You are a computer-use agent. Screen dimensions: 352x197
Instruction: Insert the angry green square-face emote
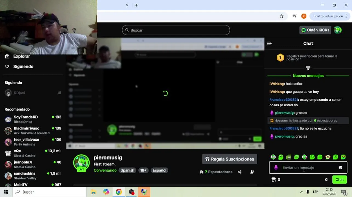[289, 157]
